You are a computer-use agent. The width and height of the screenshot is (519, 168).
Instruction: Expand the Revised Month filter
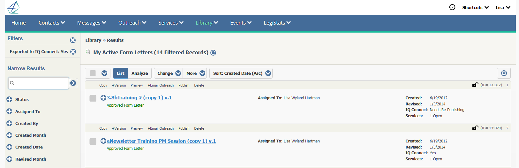coord(9,159)
